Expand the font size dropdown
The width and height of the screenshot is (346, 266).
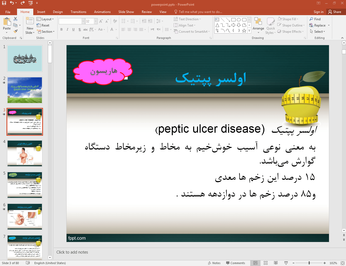pyautogui.click(x=95, y=21)
